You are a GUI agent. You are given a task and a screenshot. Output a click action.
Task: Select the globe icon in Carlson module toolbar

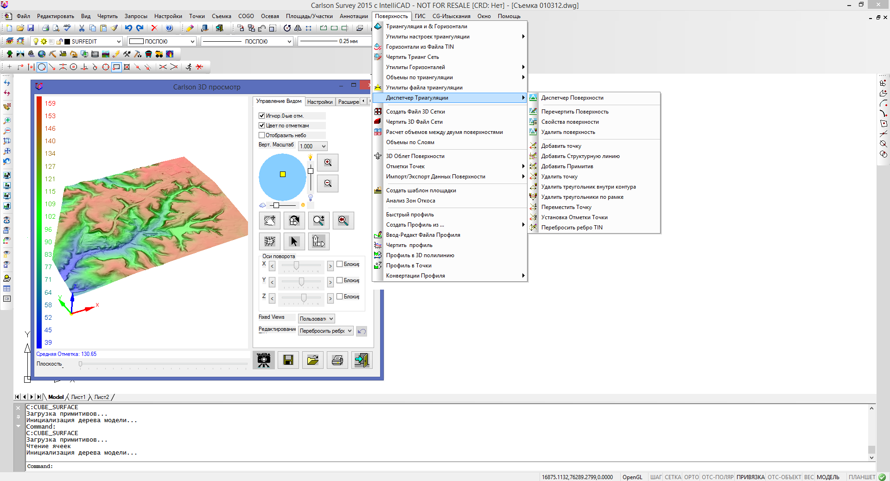tap(42, 54)
